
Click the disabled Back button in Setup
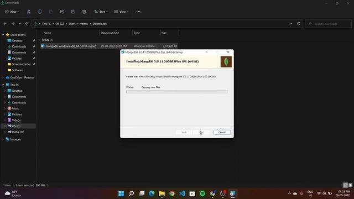click(x=184, y=132)
